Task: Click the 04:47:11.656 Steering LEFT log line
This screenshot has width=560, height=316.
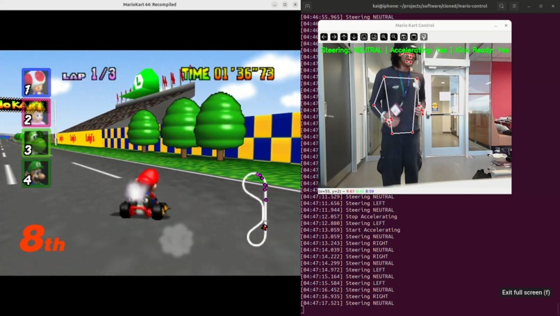Action: pyautogui.click(x=343, y=203)
